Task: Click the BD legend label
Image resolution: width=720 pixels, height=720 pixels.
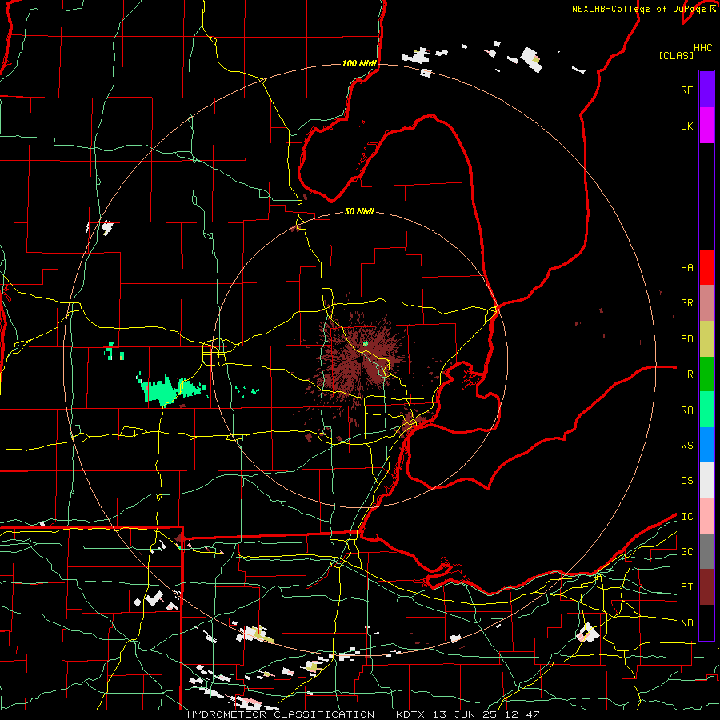Action: (x=686, y=339)
